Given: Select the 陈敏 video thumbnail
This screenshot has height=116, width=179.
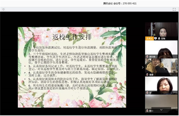Looking at the screenshot, I should [x=161, y=104].
